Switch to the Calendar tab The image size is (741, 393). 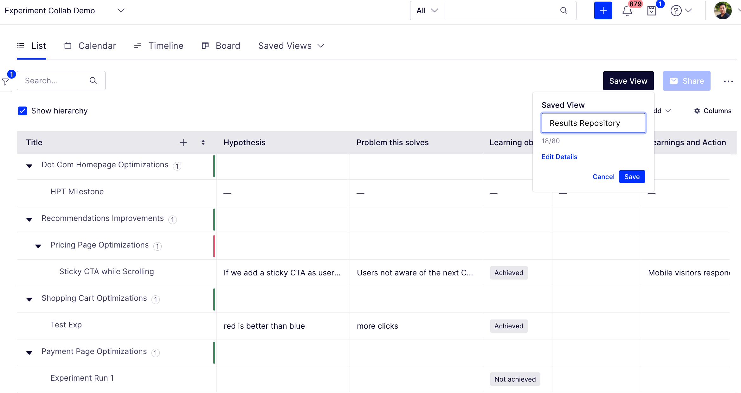click(90, 46)
